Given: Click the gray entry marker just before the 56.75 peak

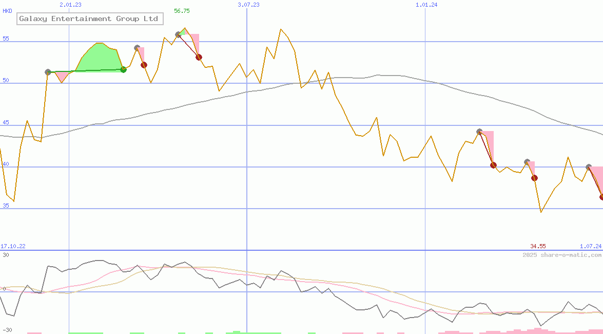Looking at the screenshot, I should point(178,34).
